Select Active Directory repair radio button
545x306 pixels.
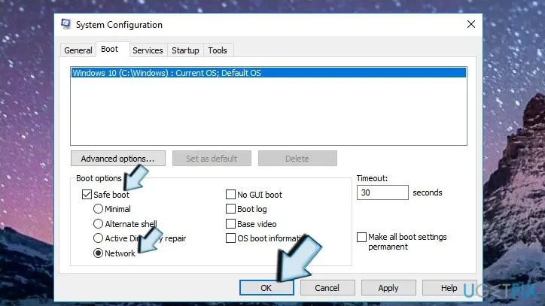click(98, 238)
